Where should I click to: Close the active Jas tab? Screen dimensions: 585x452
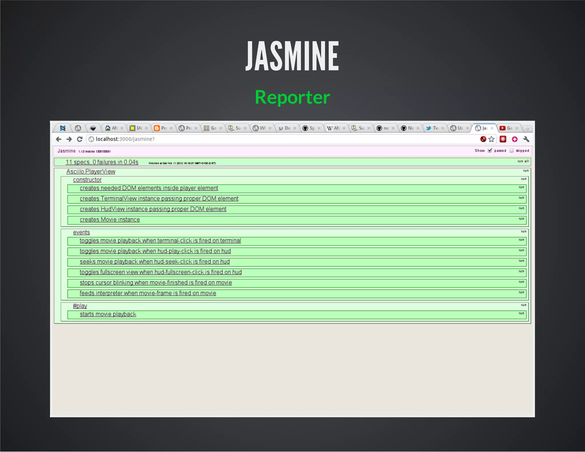pos(492,128)
